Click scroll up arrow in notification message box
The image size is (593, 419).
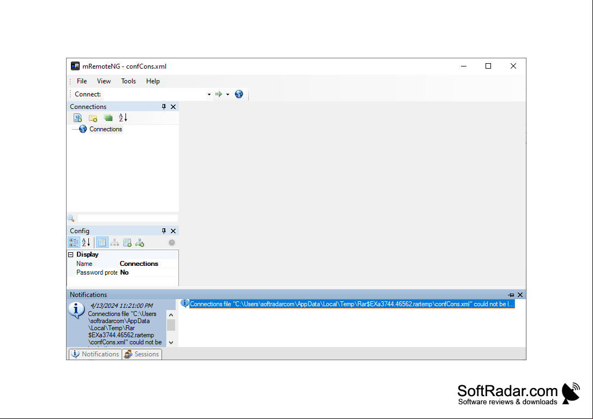pos(171,315)
